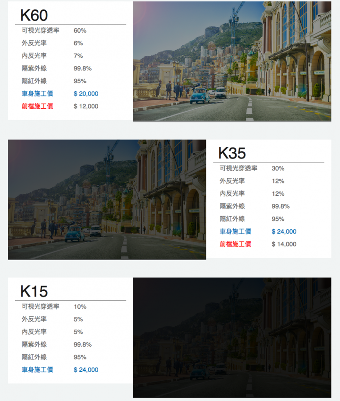Select K35 隔紫外線 value 99.8%

(280, 206)
